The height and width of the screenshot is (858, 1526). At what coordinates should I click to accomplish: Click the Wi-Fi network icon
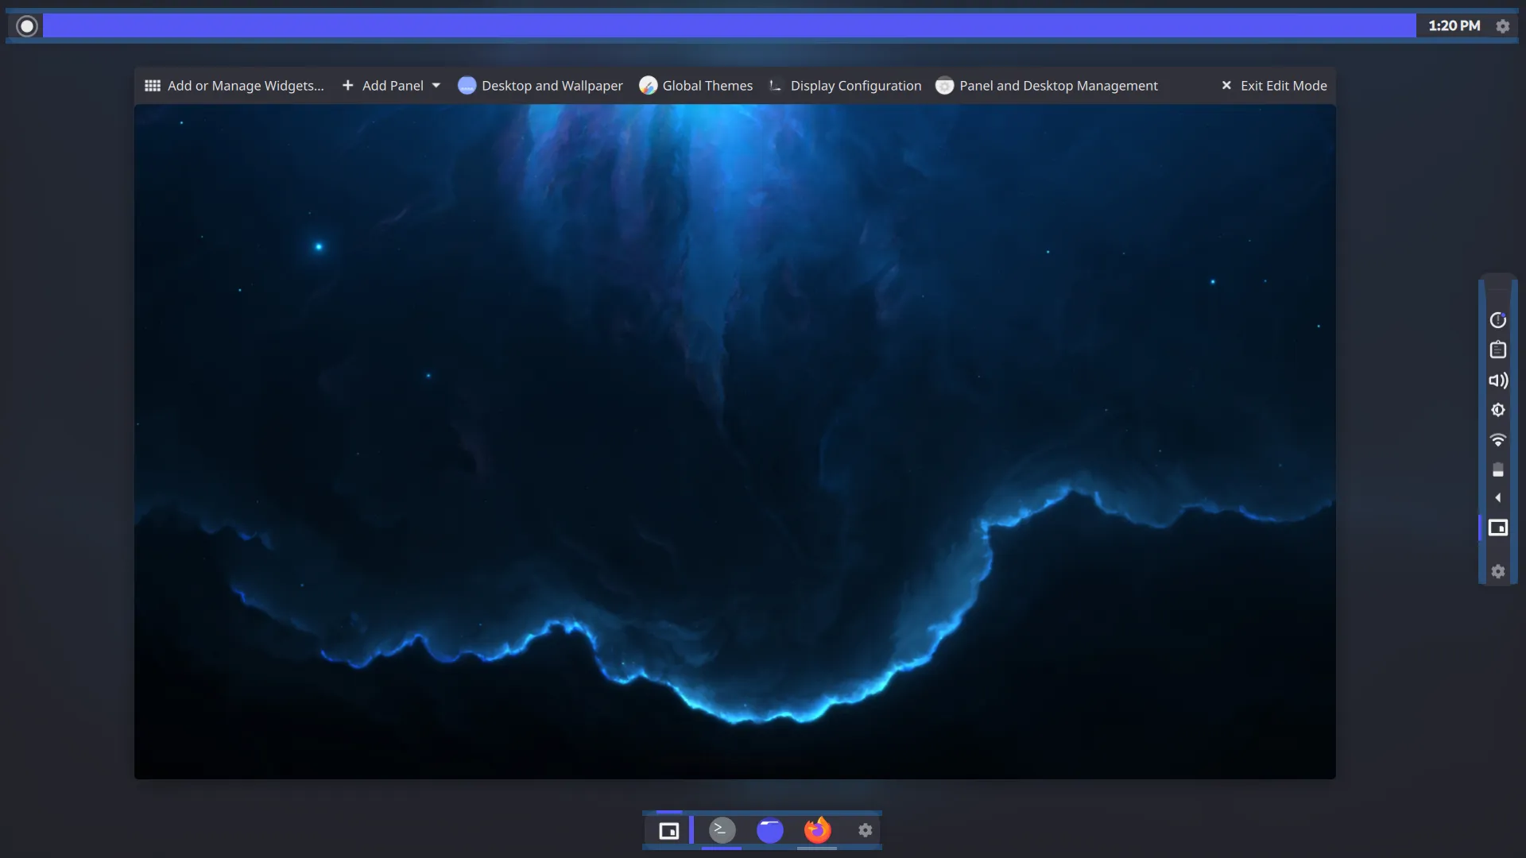(1498, 440)
